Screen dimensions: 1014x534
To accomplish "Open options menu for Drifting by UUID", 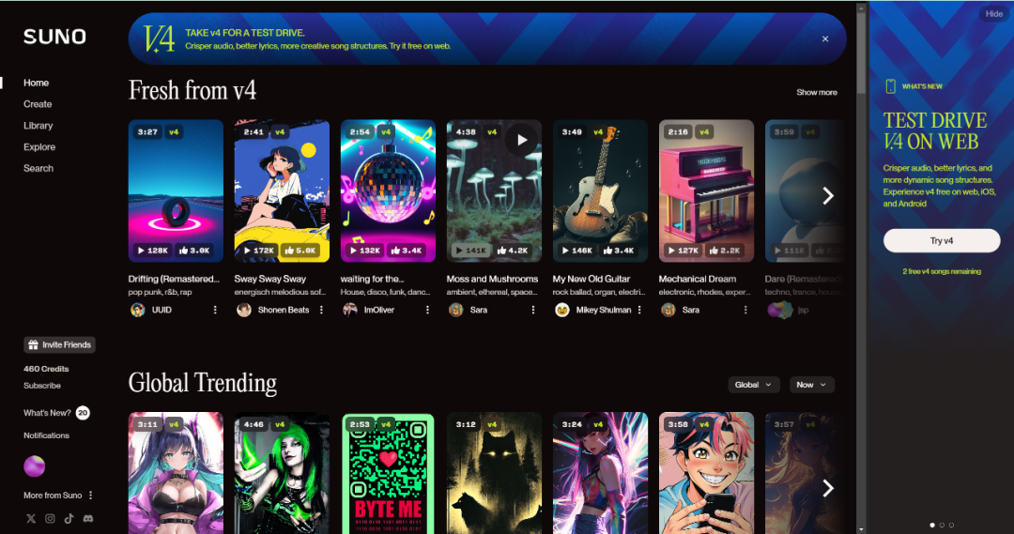I will tap(215, 310).
